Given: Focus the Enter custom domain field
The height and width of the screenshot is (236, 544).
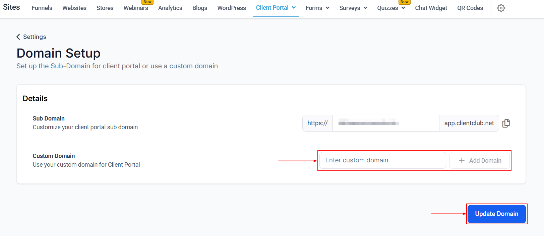Looking at the screenshot, I should [382, 160].
